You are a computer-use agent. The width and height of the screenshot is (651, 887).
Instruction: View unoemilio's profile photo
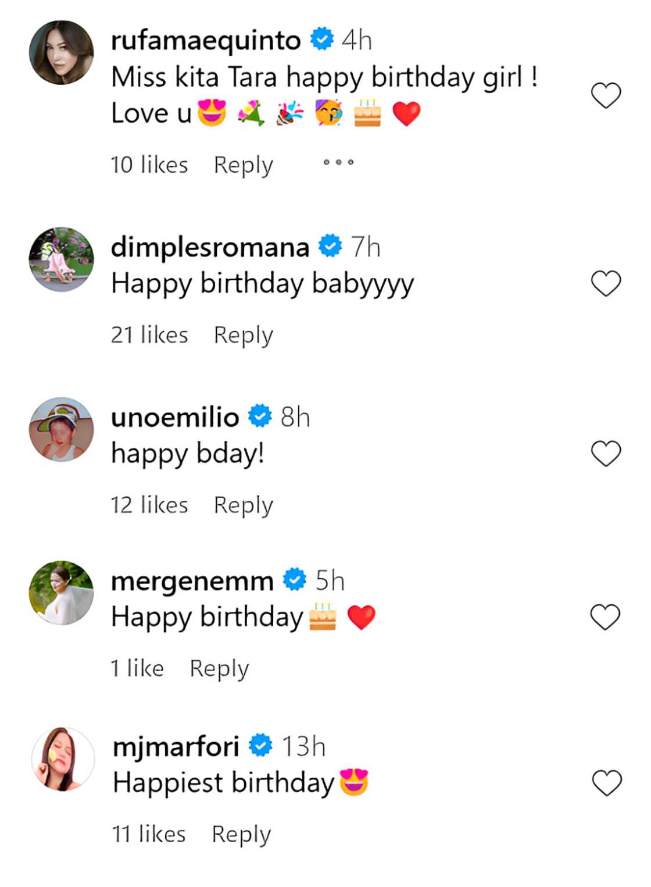pyautogui.click(x=62, y=430)
